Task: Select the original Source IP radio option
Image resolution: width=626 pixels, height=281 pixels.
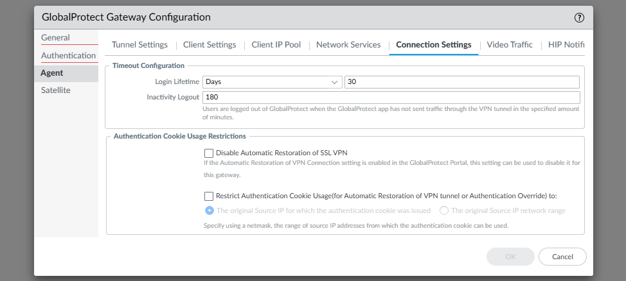Action: tap(209, 210)
